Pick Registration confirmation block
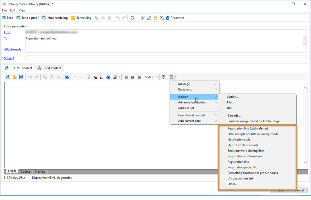311x200 pixels. 257,156
